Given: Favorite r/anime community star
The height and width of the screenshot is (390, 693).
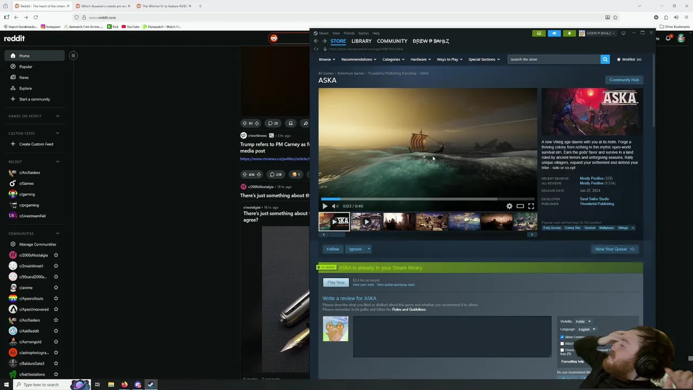Looking at the screenshot, I should [x=56, y=288].
